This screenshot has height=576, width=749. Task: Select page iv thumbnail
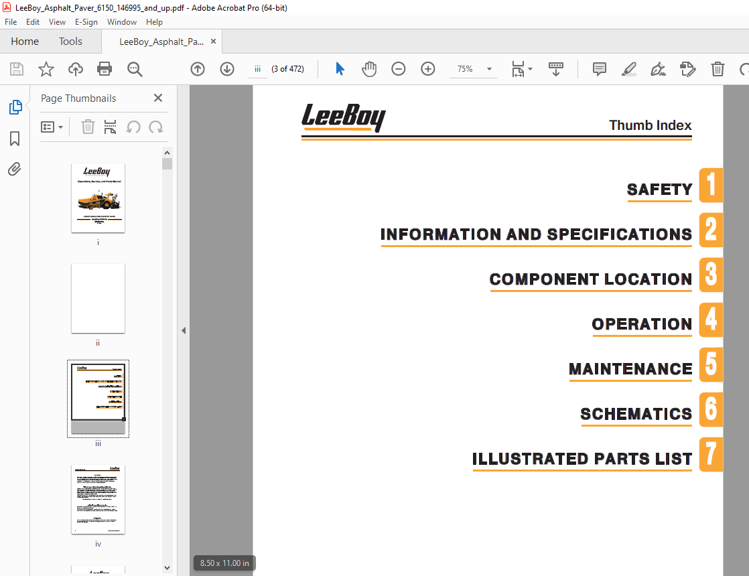[x=98, y=499]
